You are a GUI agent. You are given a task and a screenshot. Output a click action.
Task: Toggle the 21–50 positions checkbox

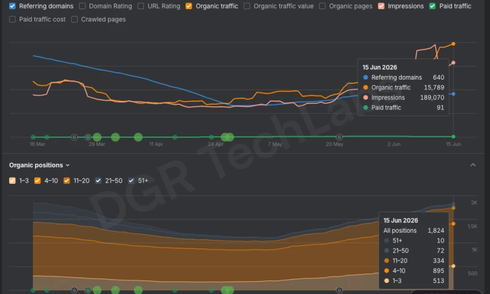click(x=98, y=181)
